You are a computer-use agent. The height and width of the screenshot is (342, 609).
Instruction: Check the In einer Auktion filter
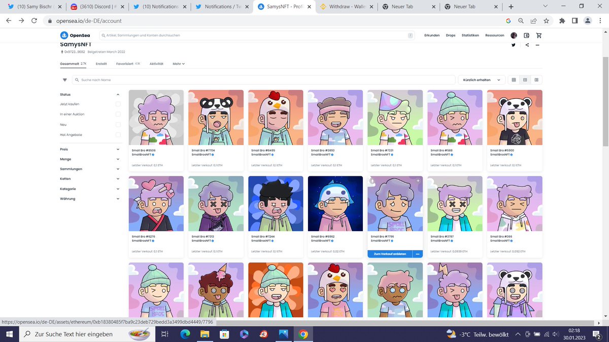coord(118,114)
